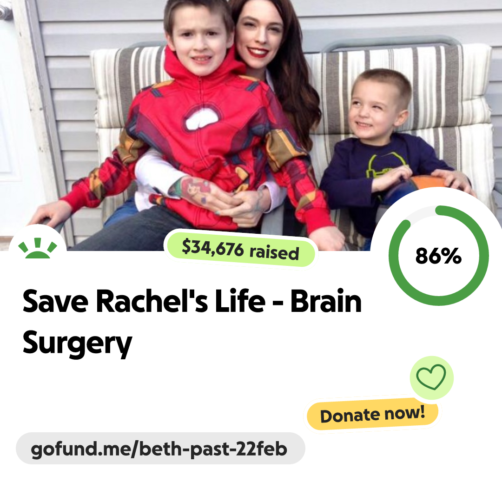Click the green GoFundMe sunburst logo
Viewport: 502px width, 502px height.
click(38, 248)
